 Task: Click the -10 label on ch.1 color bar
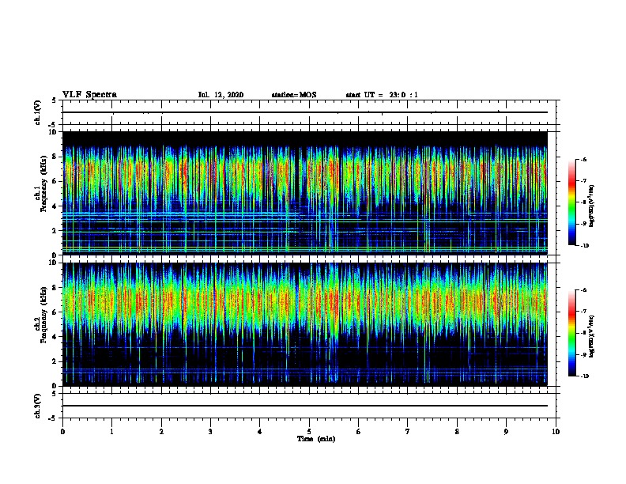[x=584, y=246]
